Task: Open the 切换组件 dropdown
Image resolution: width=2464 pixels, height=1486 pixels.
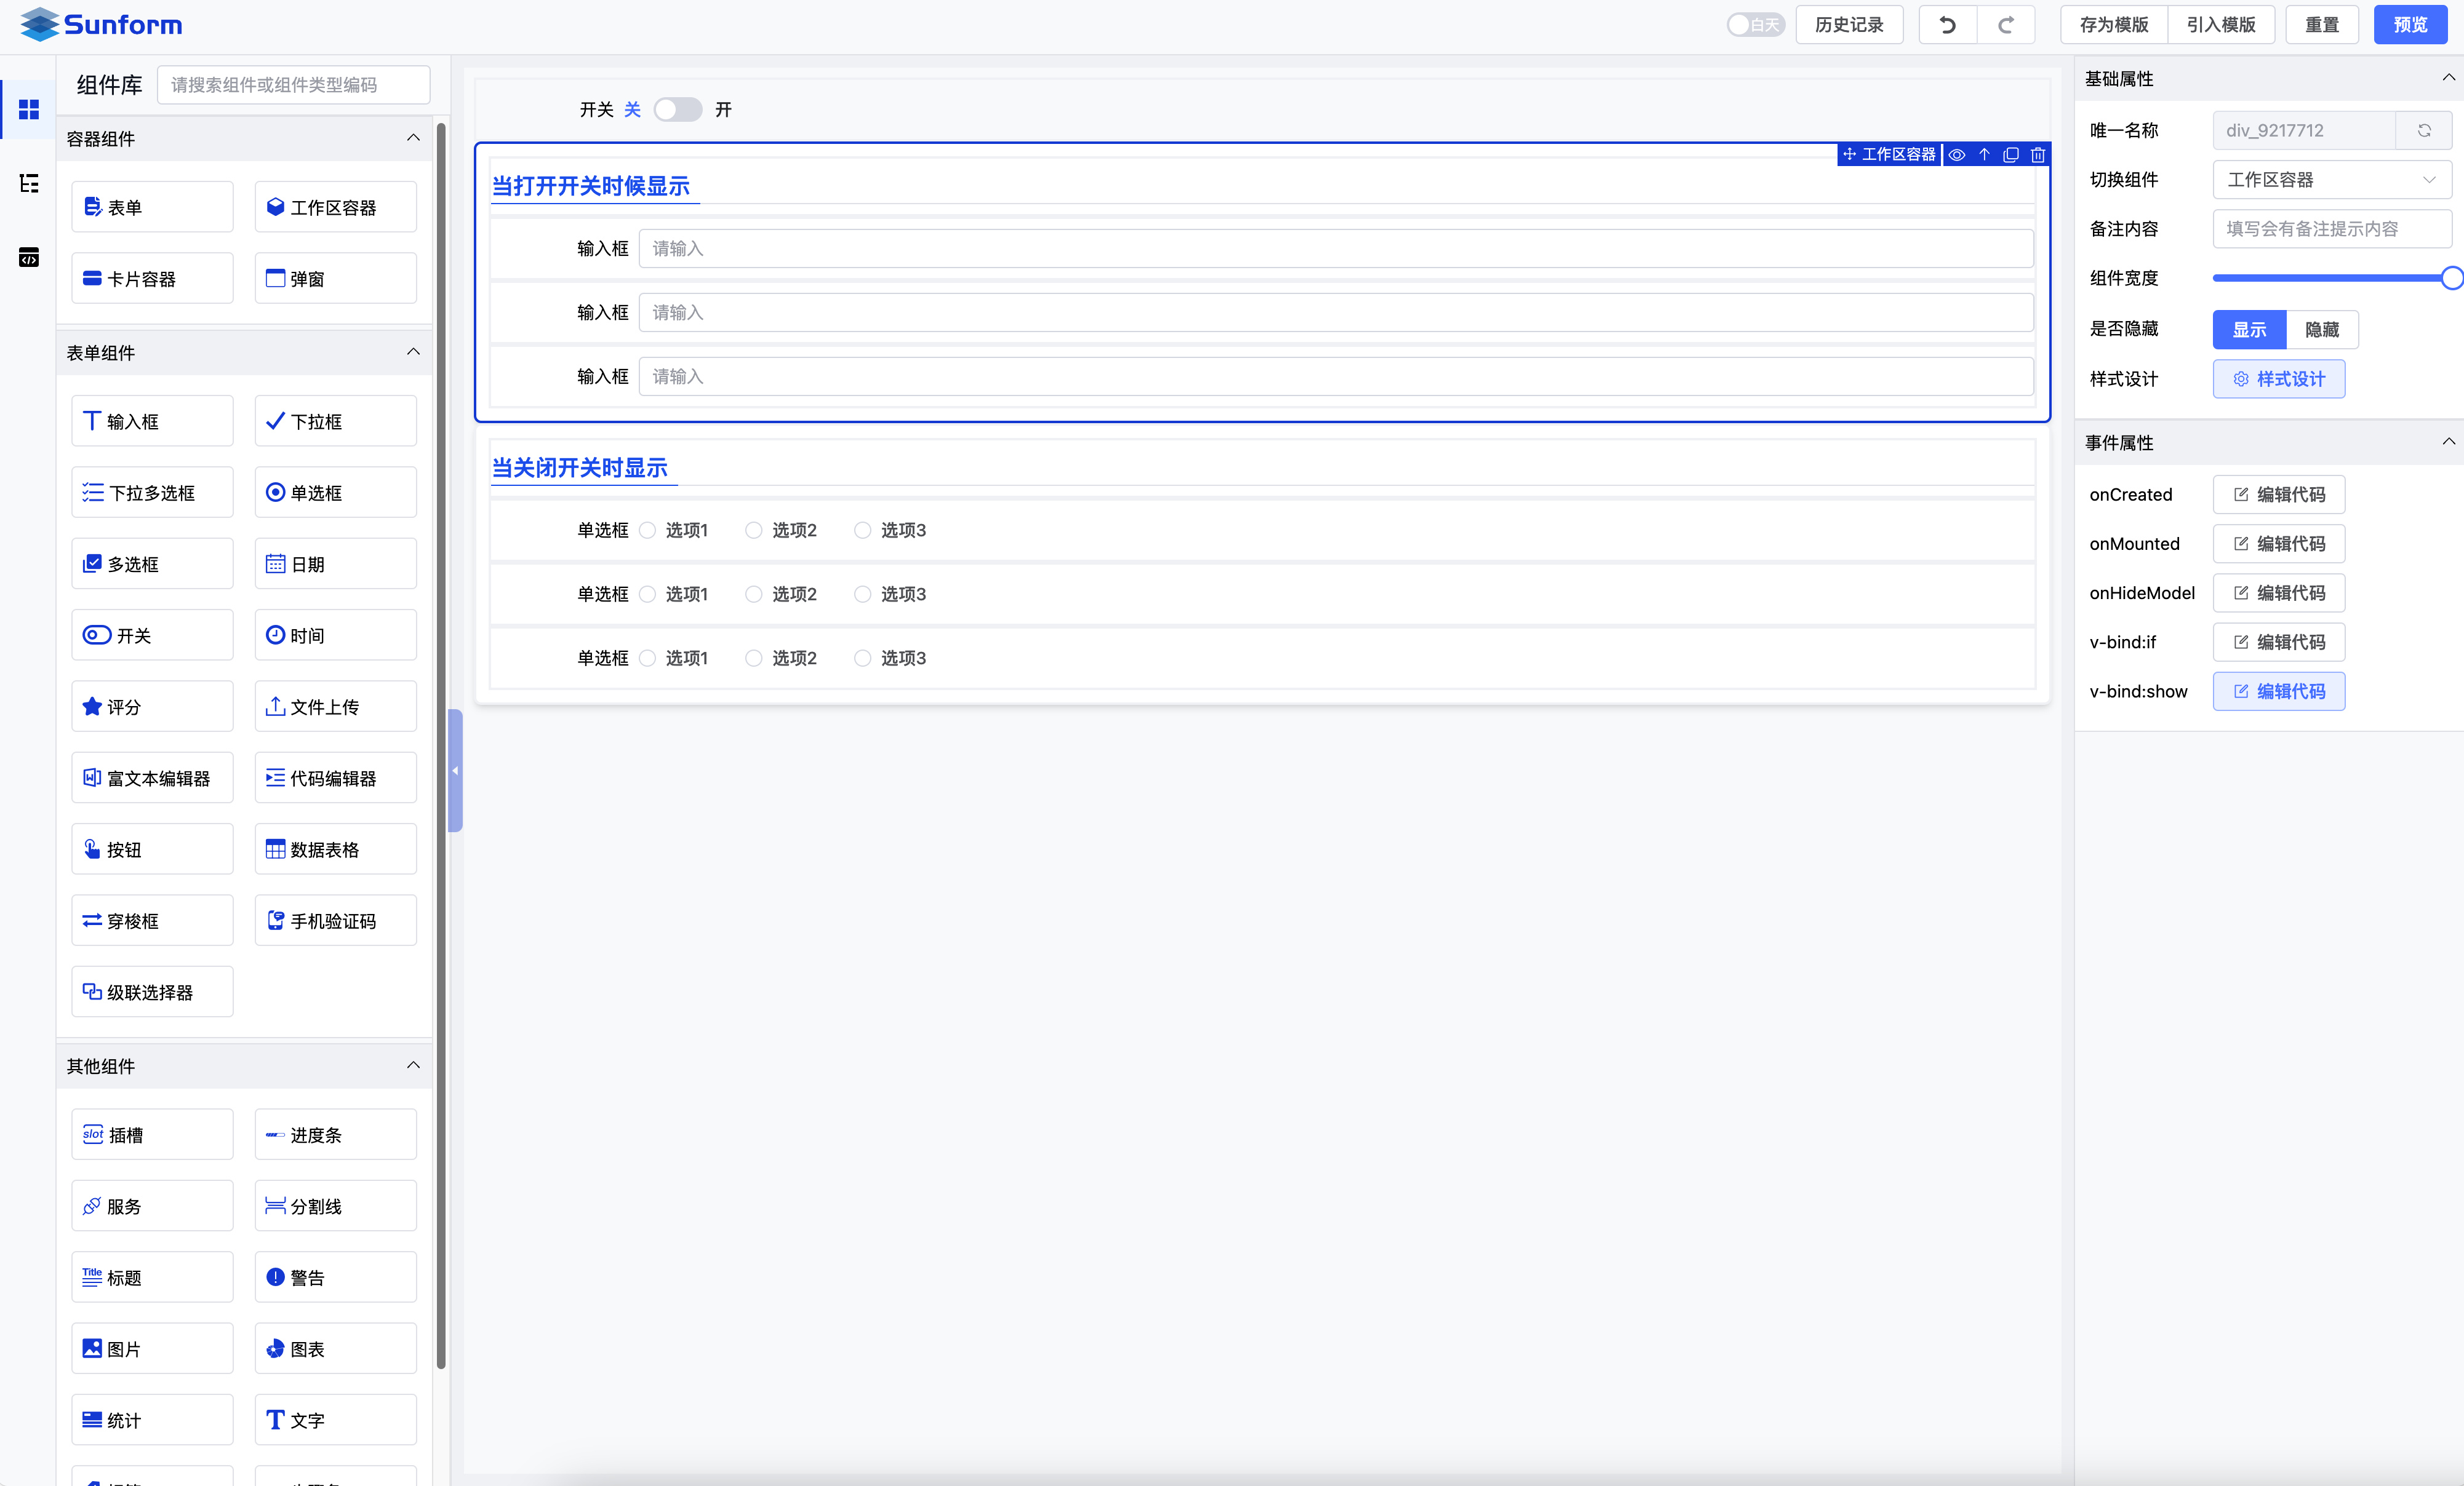Action: pyautogui.click(x=2331, y=180)
